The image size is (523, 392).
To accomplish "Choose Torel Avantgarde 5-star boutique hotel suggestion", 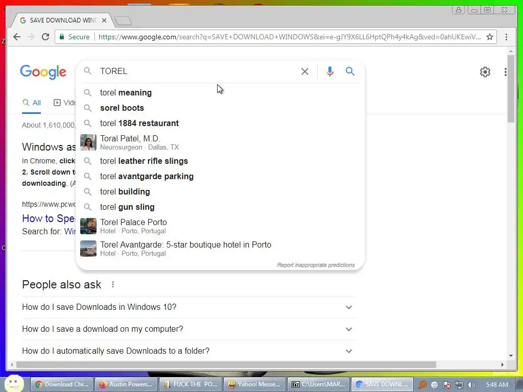I will (221, 249).
